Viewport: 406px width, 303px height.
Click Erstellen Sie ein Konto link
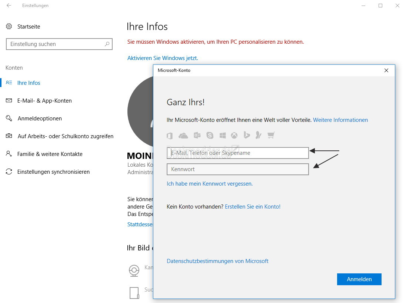[x=253, y=207]
